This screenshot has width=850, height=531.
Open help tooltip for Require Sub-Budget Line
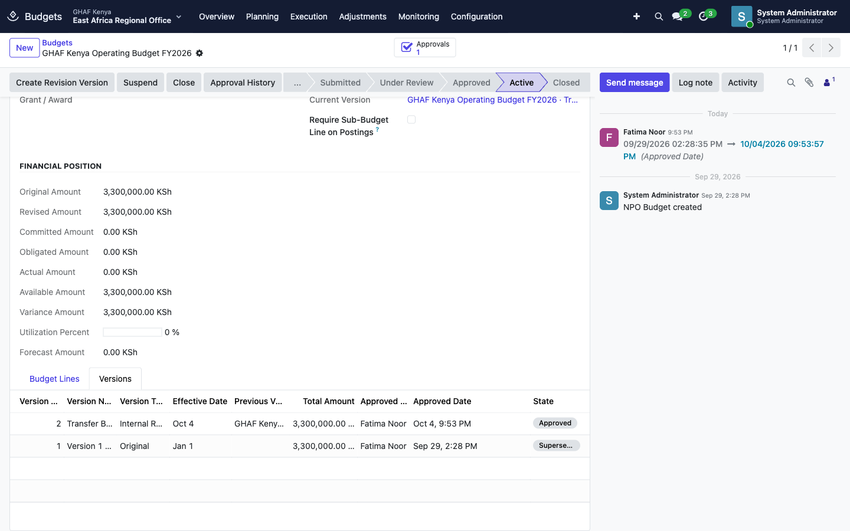point(377,129)
